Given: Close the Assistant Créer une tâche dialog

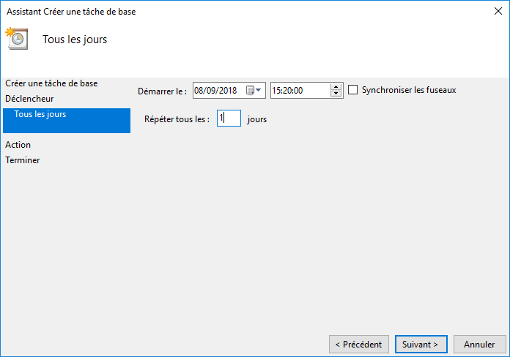Looking at the screenshot, I should (498, 11).
